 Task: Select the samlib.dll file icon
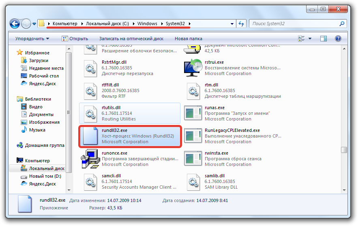[193, 182]
